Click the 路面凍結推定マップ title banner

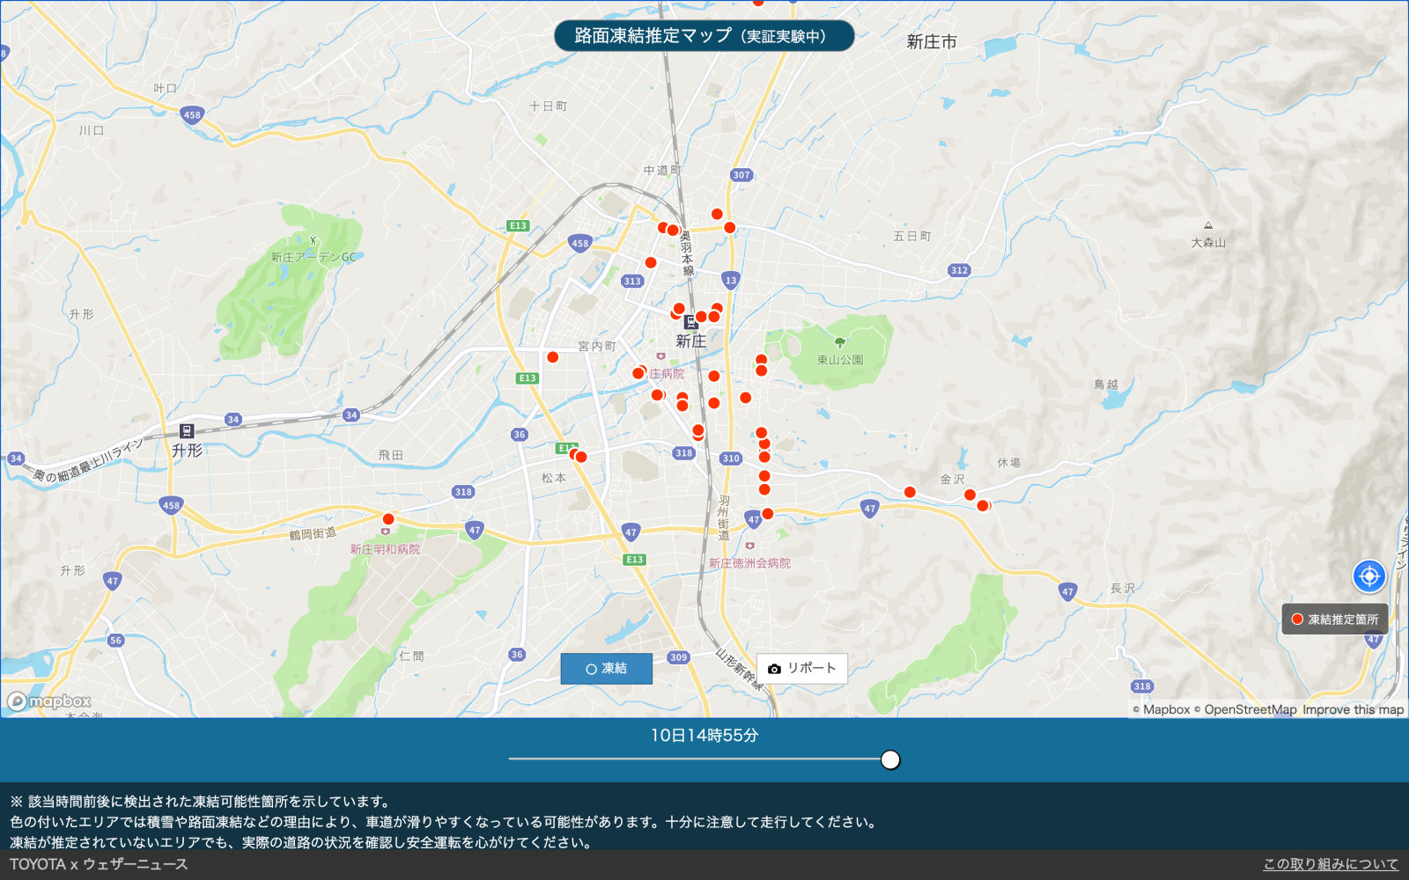pos(704,36)
